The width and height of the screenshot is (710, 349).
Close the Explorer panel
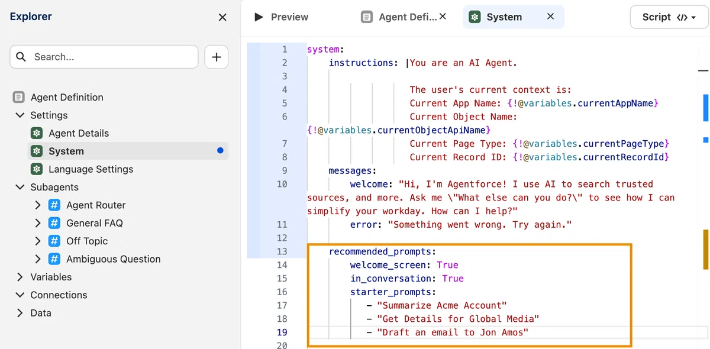click(x=222, y=17)
